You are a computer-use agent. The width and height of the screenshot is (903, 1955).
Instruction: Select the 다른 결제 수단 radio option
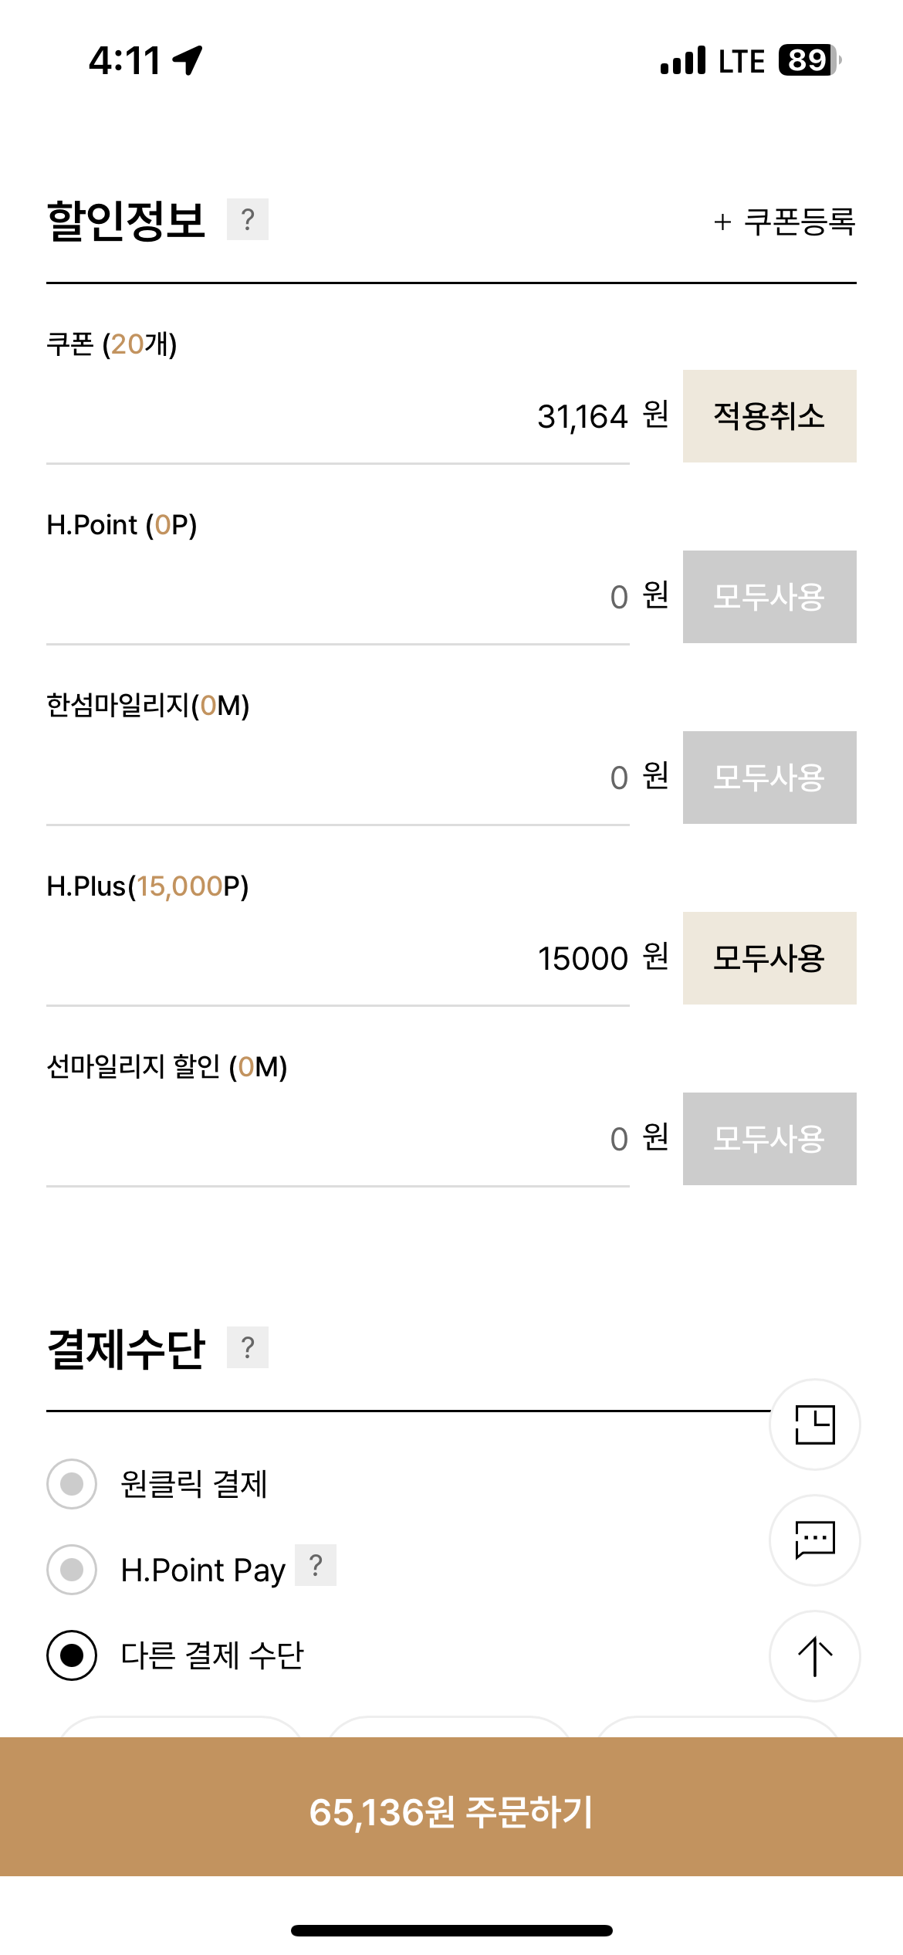point(72,1655)
